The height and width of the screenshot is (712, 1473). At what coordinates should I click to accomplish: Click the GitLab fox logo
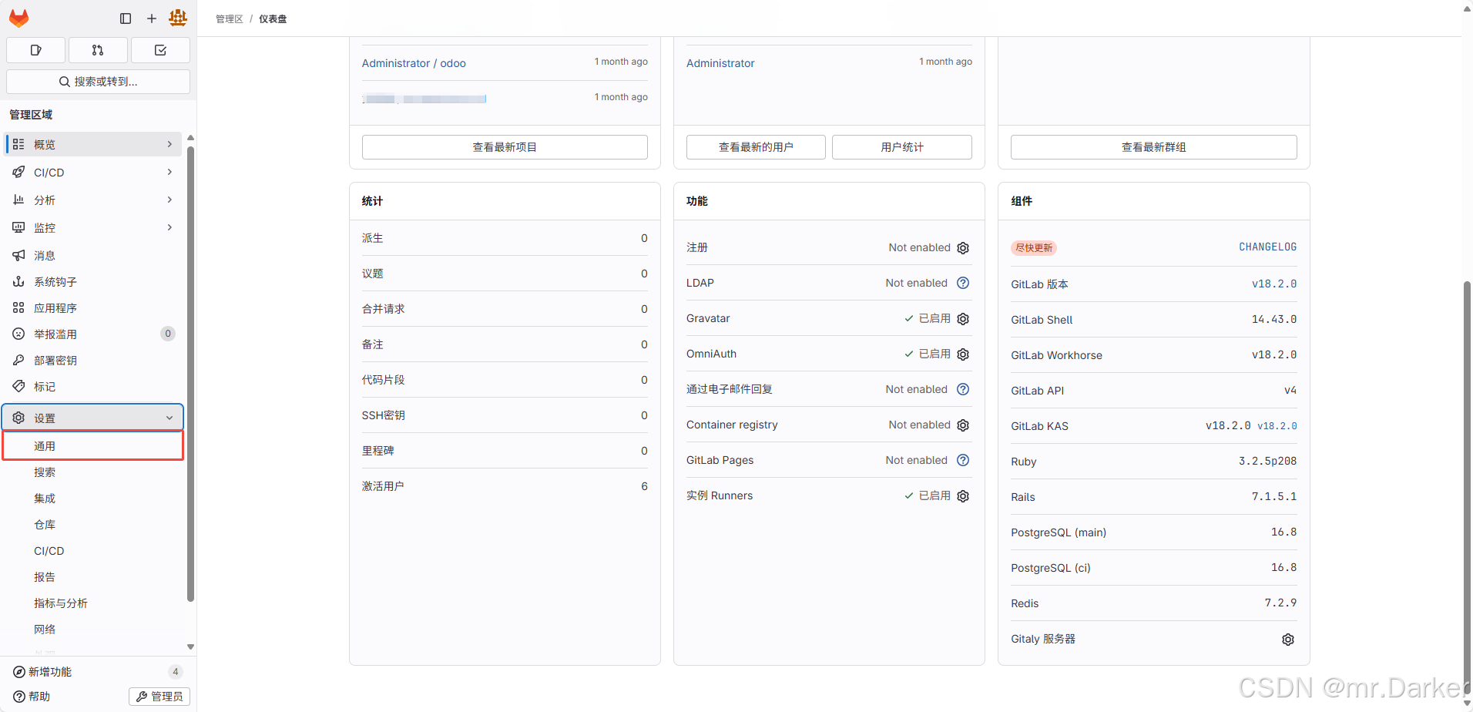point(19,18)
